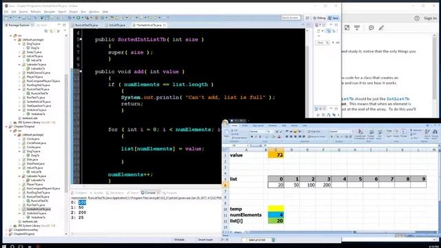Click the green Run button in Eclipse toolbar
Image resolution: width=441 pixels, height=248 pixels.
point(79,18)
